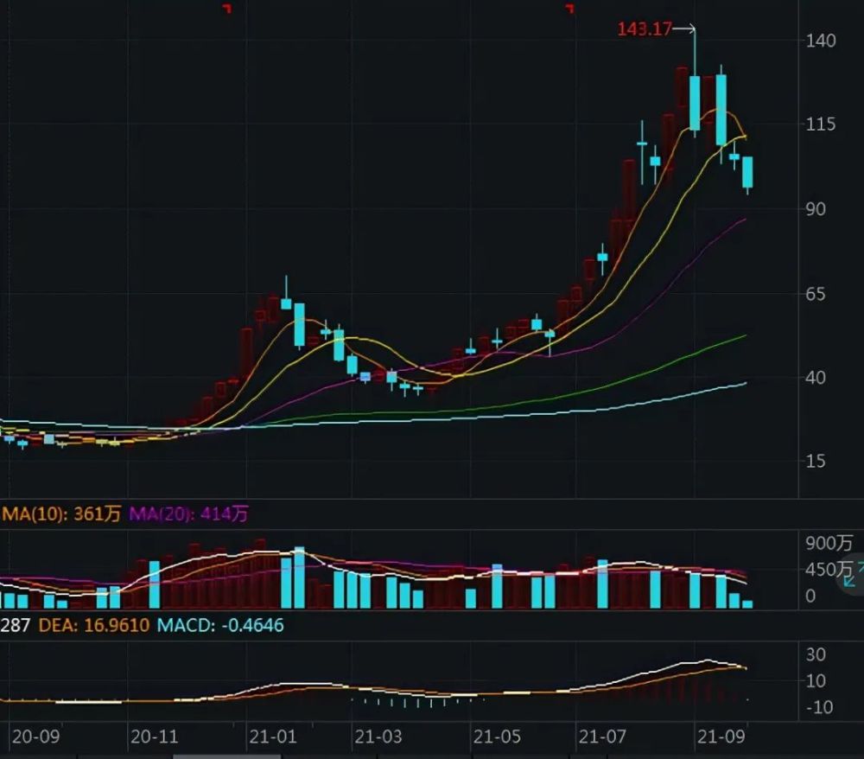The width and height of the screenshot is (864, 759).
Task: Click the 21-05 date axis marker
Action: tap(497, 737)
